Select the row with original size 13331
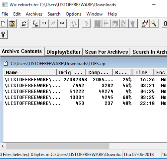This screenshot has height=159, width=167. 85,97
